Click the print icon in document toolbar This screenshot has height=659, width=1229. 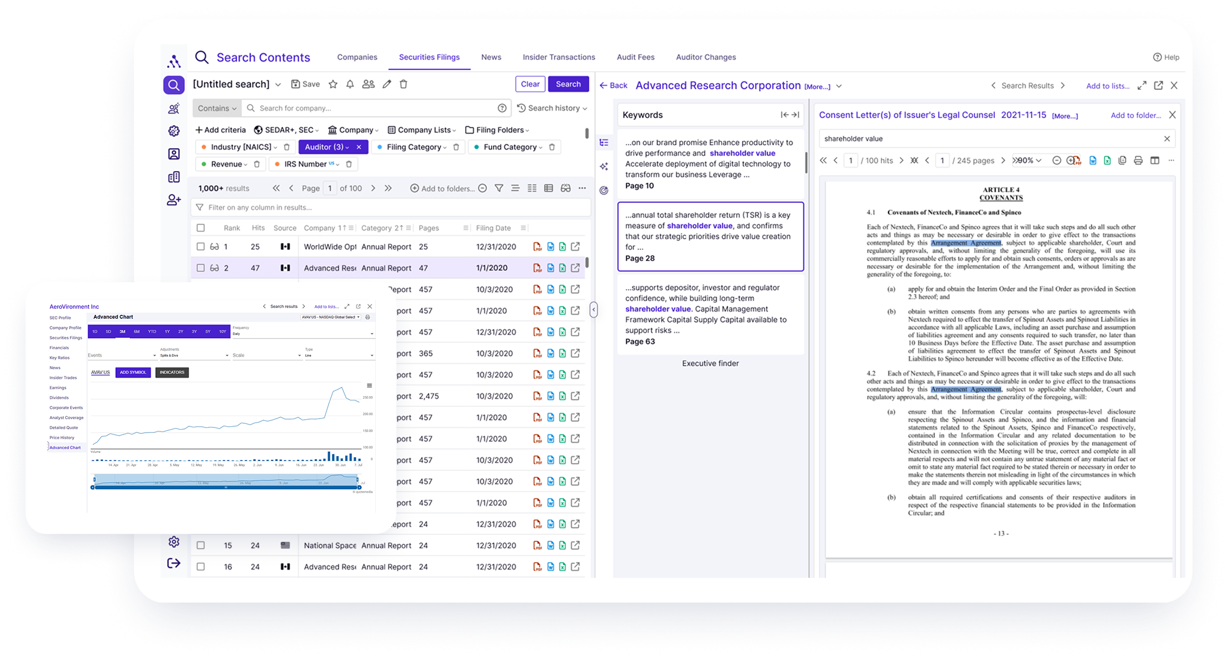[x=1138, y=160]
